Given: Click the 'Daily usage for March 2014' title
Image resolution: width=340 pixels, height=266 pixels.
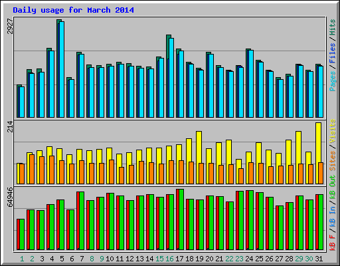Looking at the screenshot, I should (73, 10).
